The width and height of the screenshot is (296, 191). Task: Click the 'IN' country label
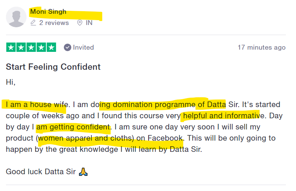(x=89, y=23)
